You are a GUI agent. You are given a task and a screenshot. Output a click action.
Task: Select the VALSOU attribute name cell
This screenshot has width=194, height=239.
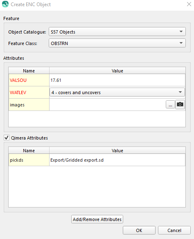29,80
